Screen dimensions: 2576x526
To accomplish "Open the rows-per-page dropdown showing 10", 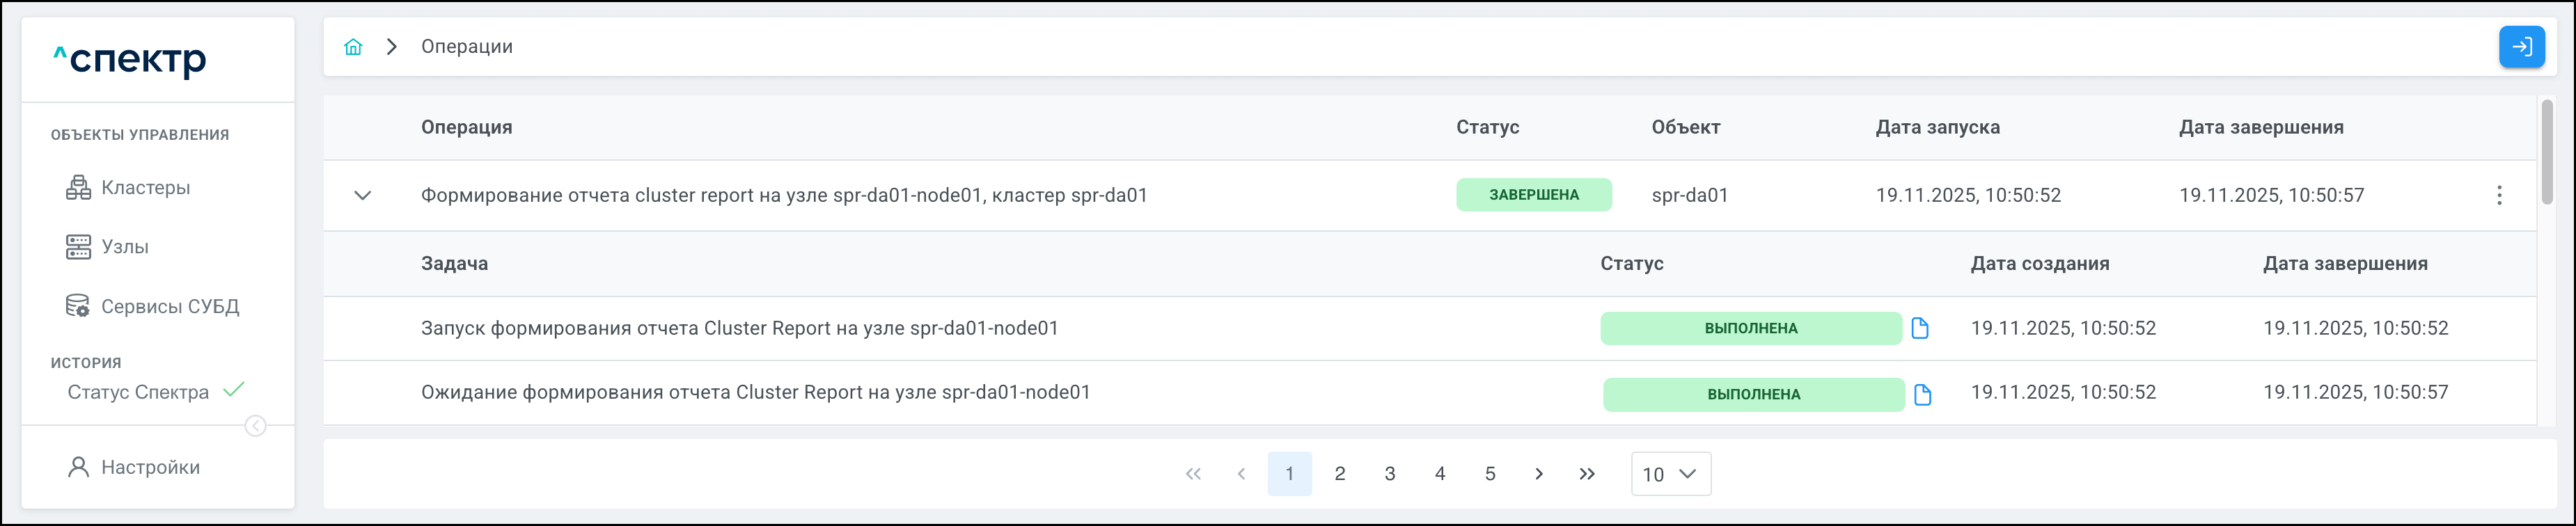I will tap(1670, 474).
